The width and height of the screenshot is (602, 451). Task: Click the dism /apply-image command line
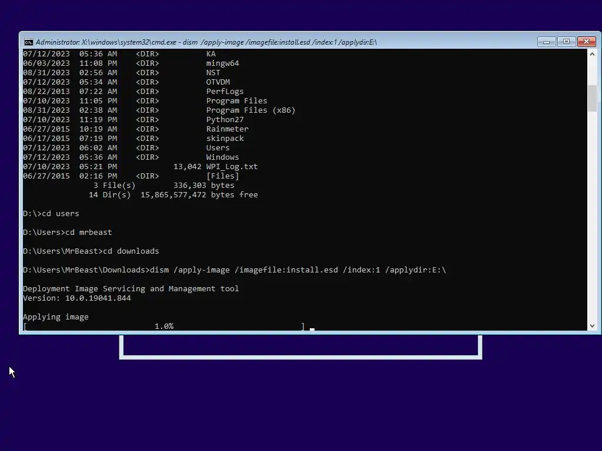pos(235,270)
